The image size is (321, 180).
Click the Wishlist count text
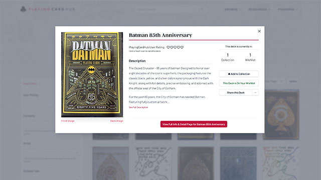point(250,57)
